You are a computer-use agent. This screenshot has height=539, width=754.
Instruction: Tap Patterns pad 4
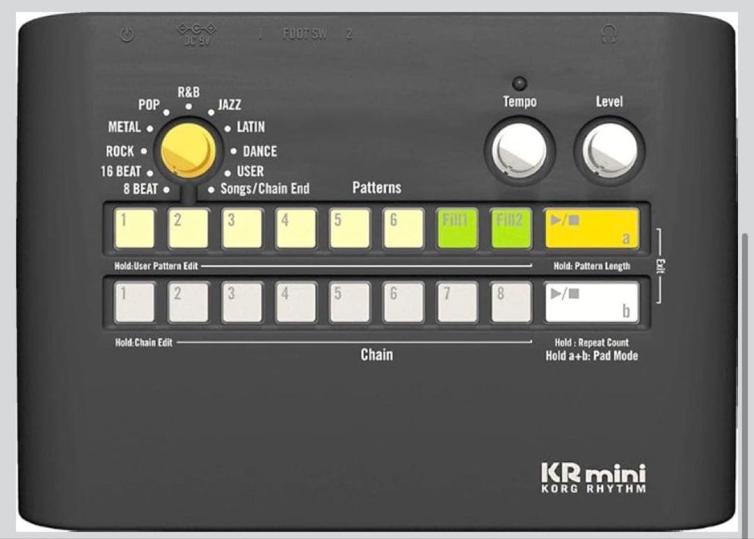296,228
